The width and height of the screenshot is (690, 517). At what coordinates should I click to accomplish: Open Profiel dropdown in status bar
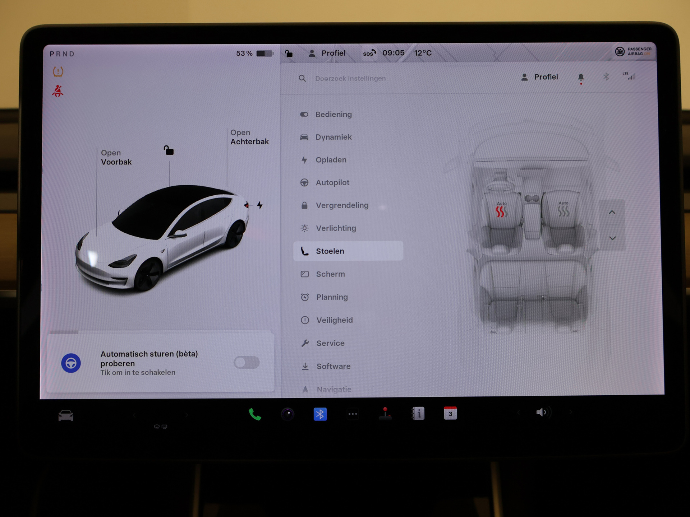click(327, 53)
